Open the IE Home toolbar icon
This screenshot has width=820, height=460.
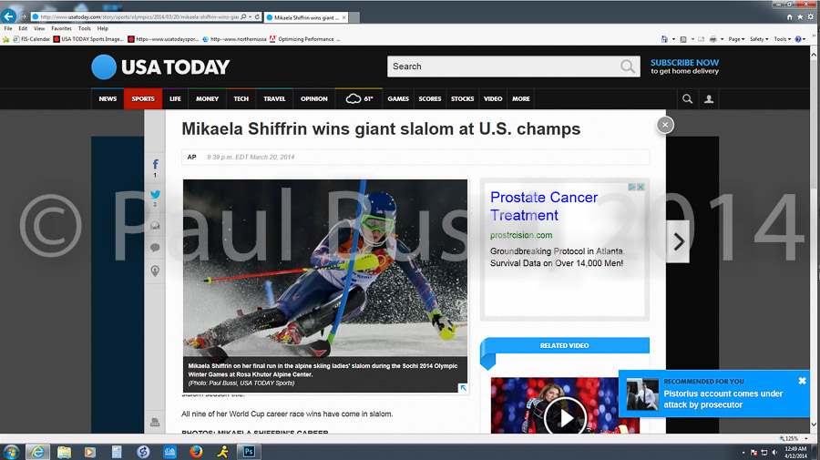point(664,39)
